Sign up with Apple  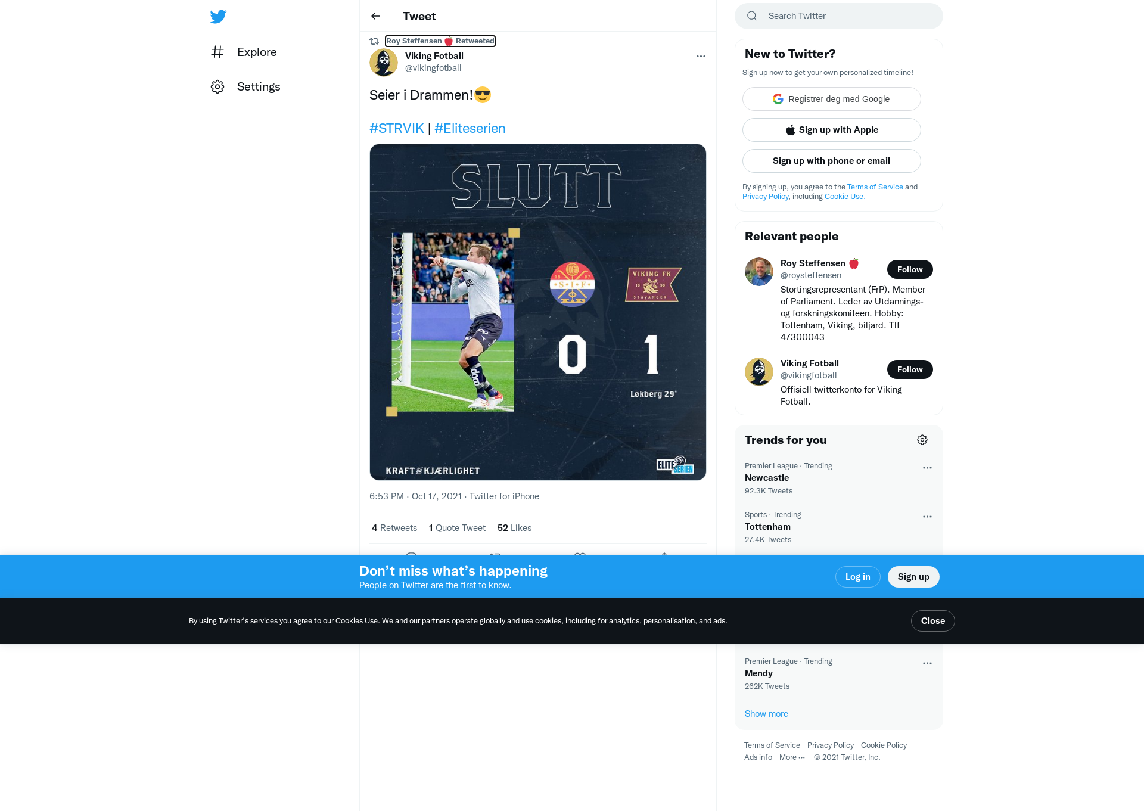click(x=831, y=130)
